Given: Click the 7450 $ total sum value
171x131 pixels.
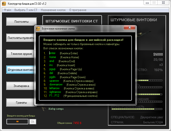Looking at the screenshot, I should (77, 123).
